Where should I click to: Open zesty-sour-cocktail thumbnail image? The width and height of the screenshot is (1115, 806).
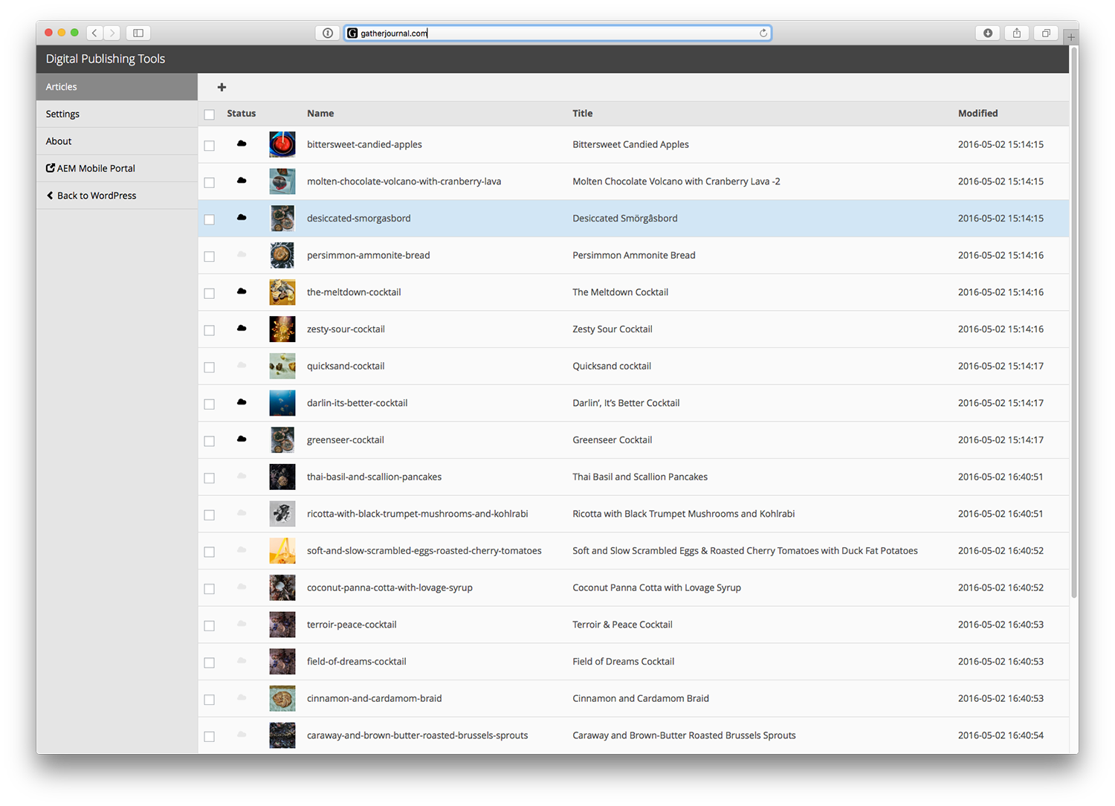(x=282, y=329)
